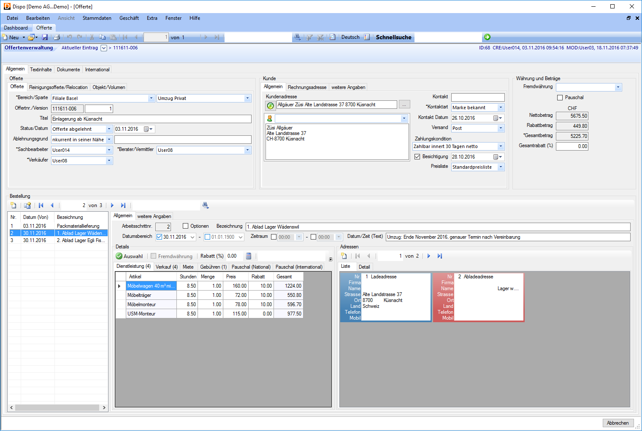Open the Bereich Filiale Basel dropdown

(x=151, y=98)
